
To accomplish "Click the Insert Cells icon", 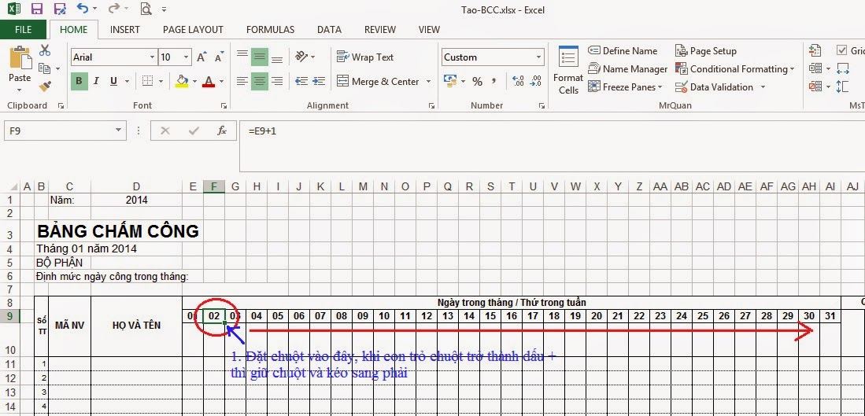I will pos(815,50).
